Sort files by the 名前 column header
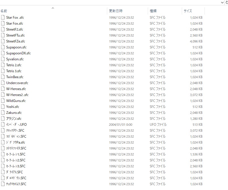This screenshot has height=190, width=228. pos(4,11)
